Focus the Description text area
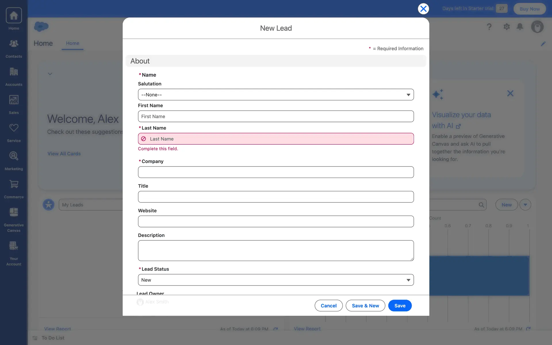 coord(276,251)
